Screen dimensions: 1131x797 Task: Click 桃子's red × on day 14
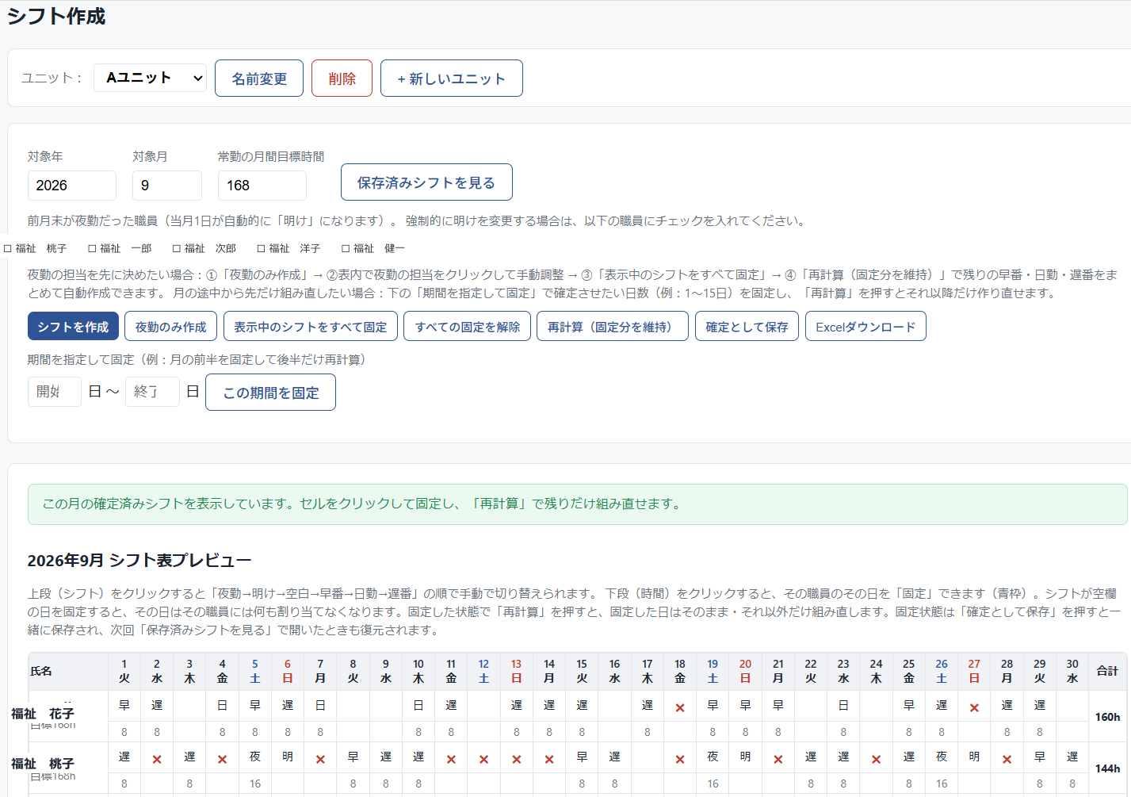pos(549,759)
